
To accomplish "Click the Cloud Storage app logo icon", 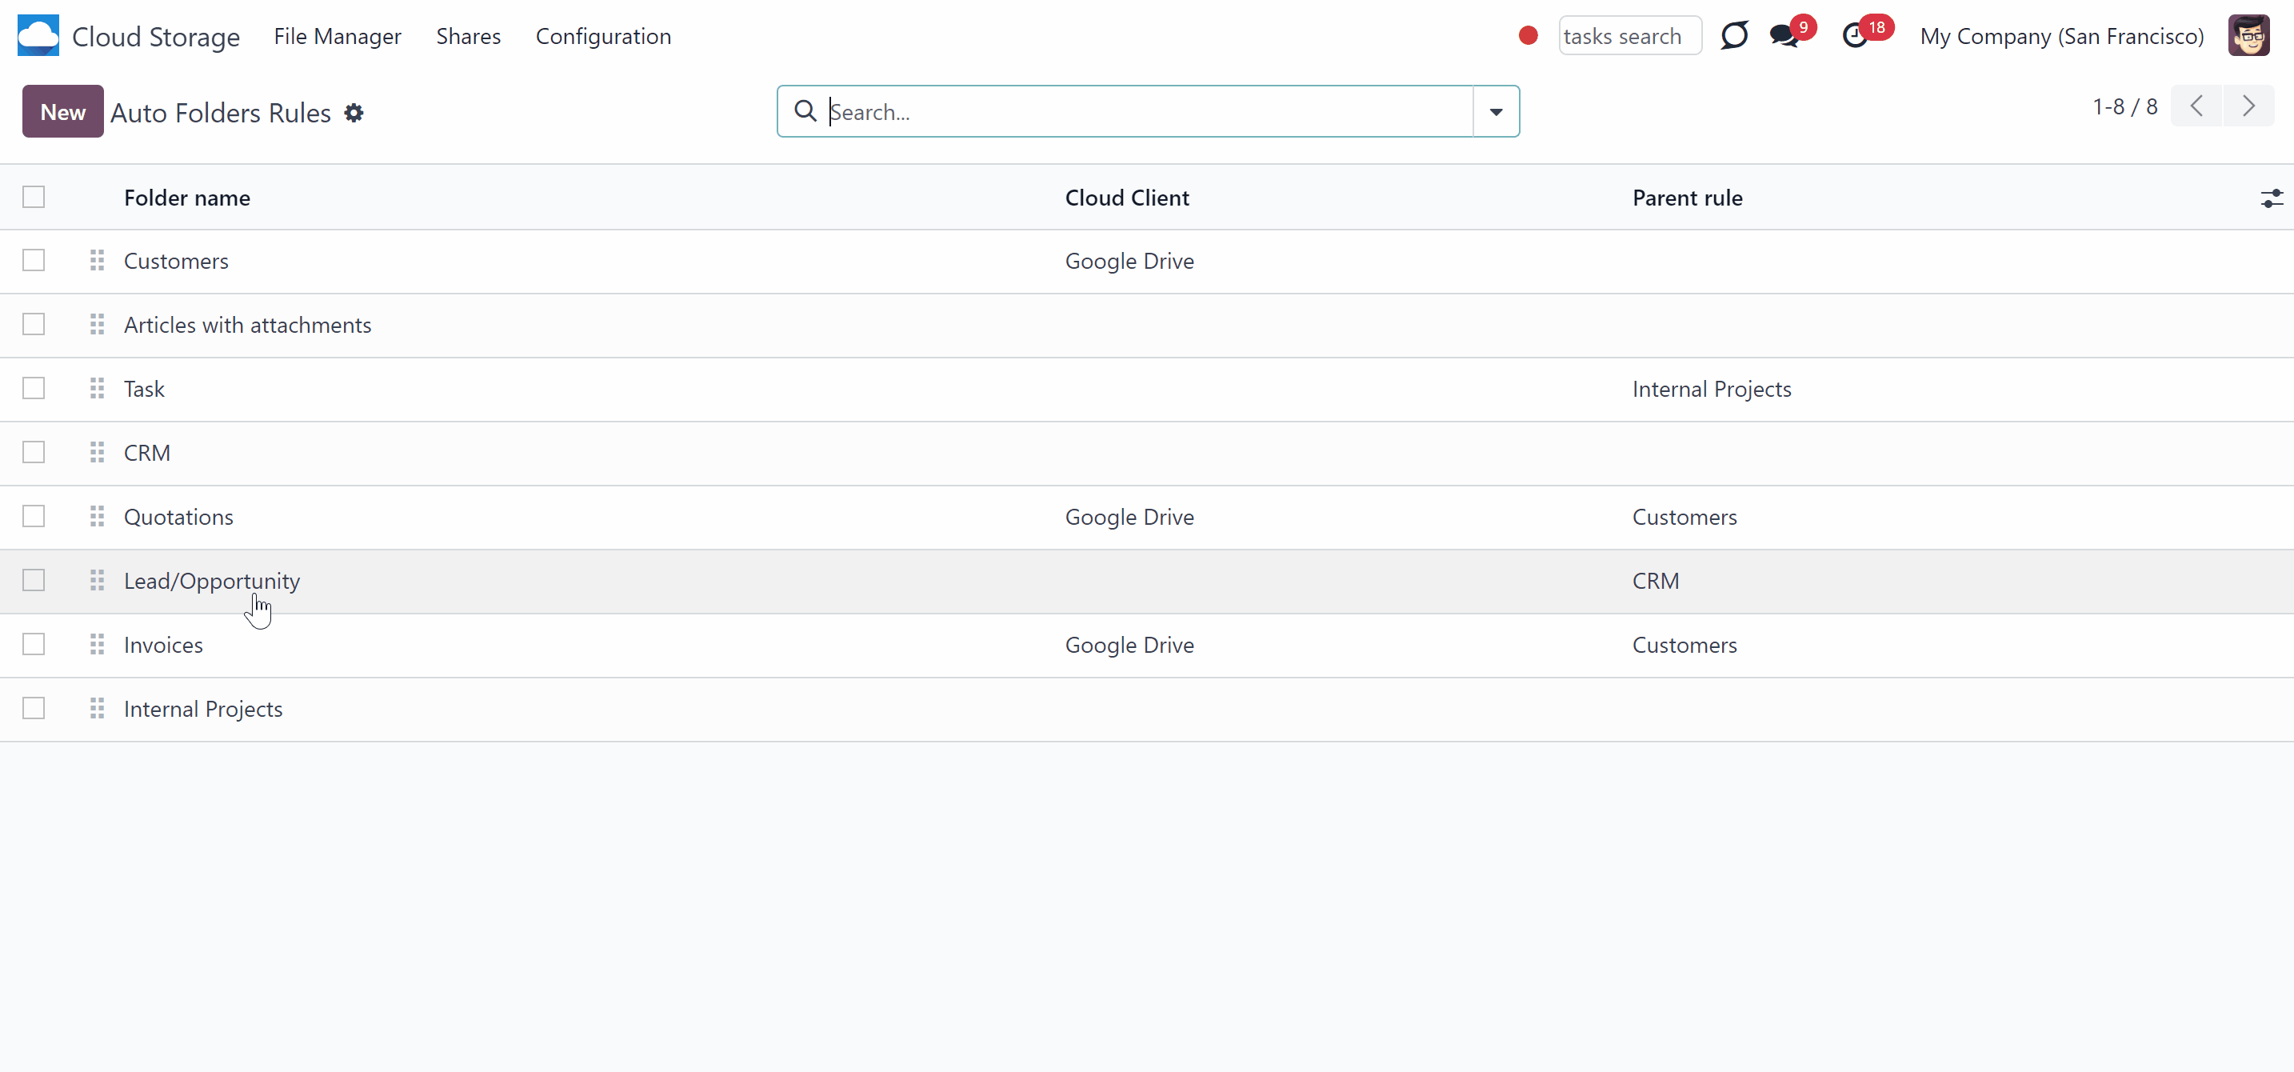I will pyautogui.click(x=38, y=36).
